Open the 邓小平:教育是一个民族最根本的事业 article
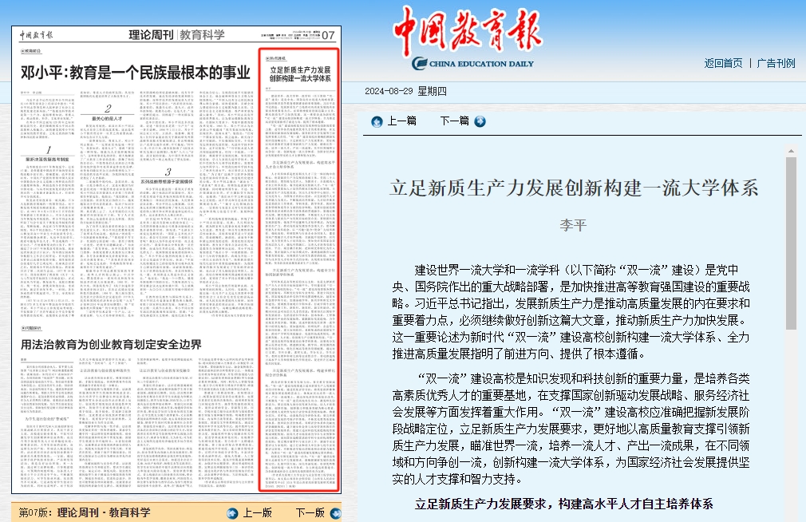 coord(136,73)
